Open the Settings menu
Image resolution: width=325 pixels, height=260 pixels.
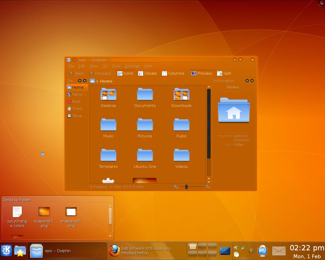click(x=132, y=66)
